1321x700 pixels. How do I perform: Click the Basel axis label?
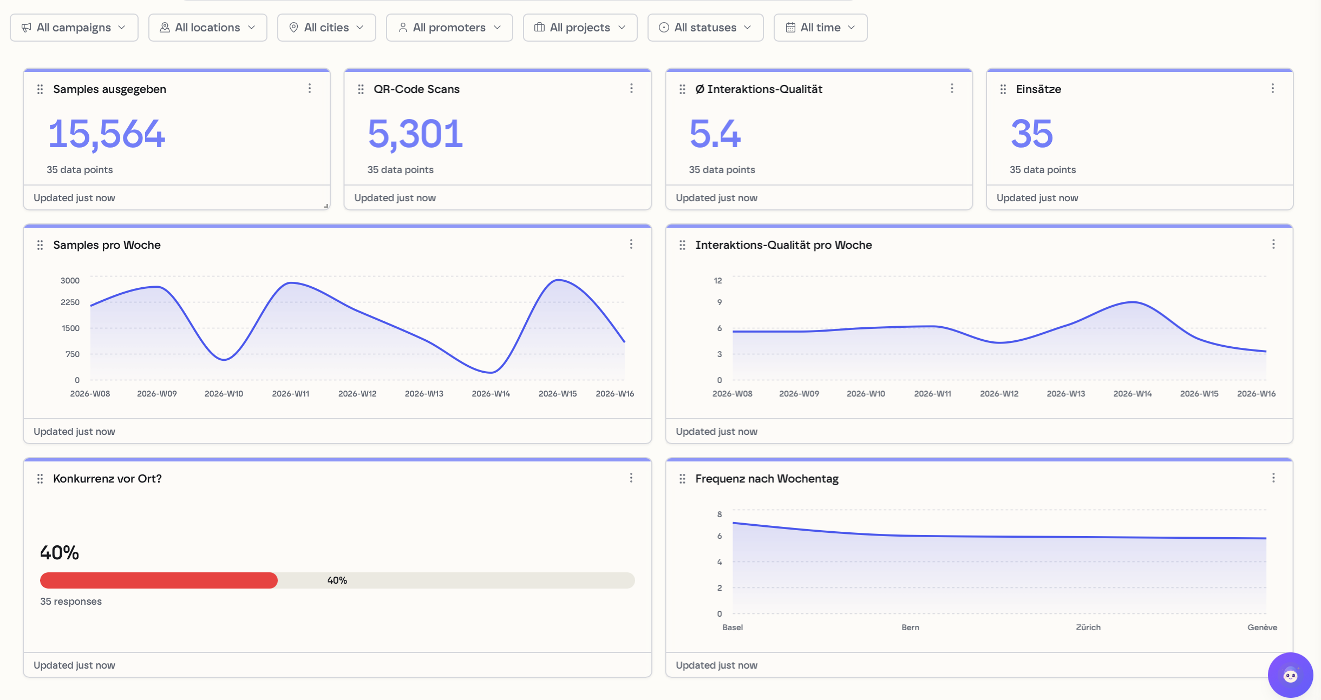(733, 628)
